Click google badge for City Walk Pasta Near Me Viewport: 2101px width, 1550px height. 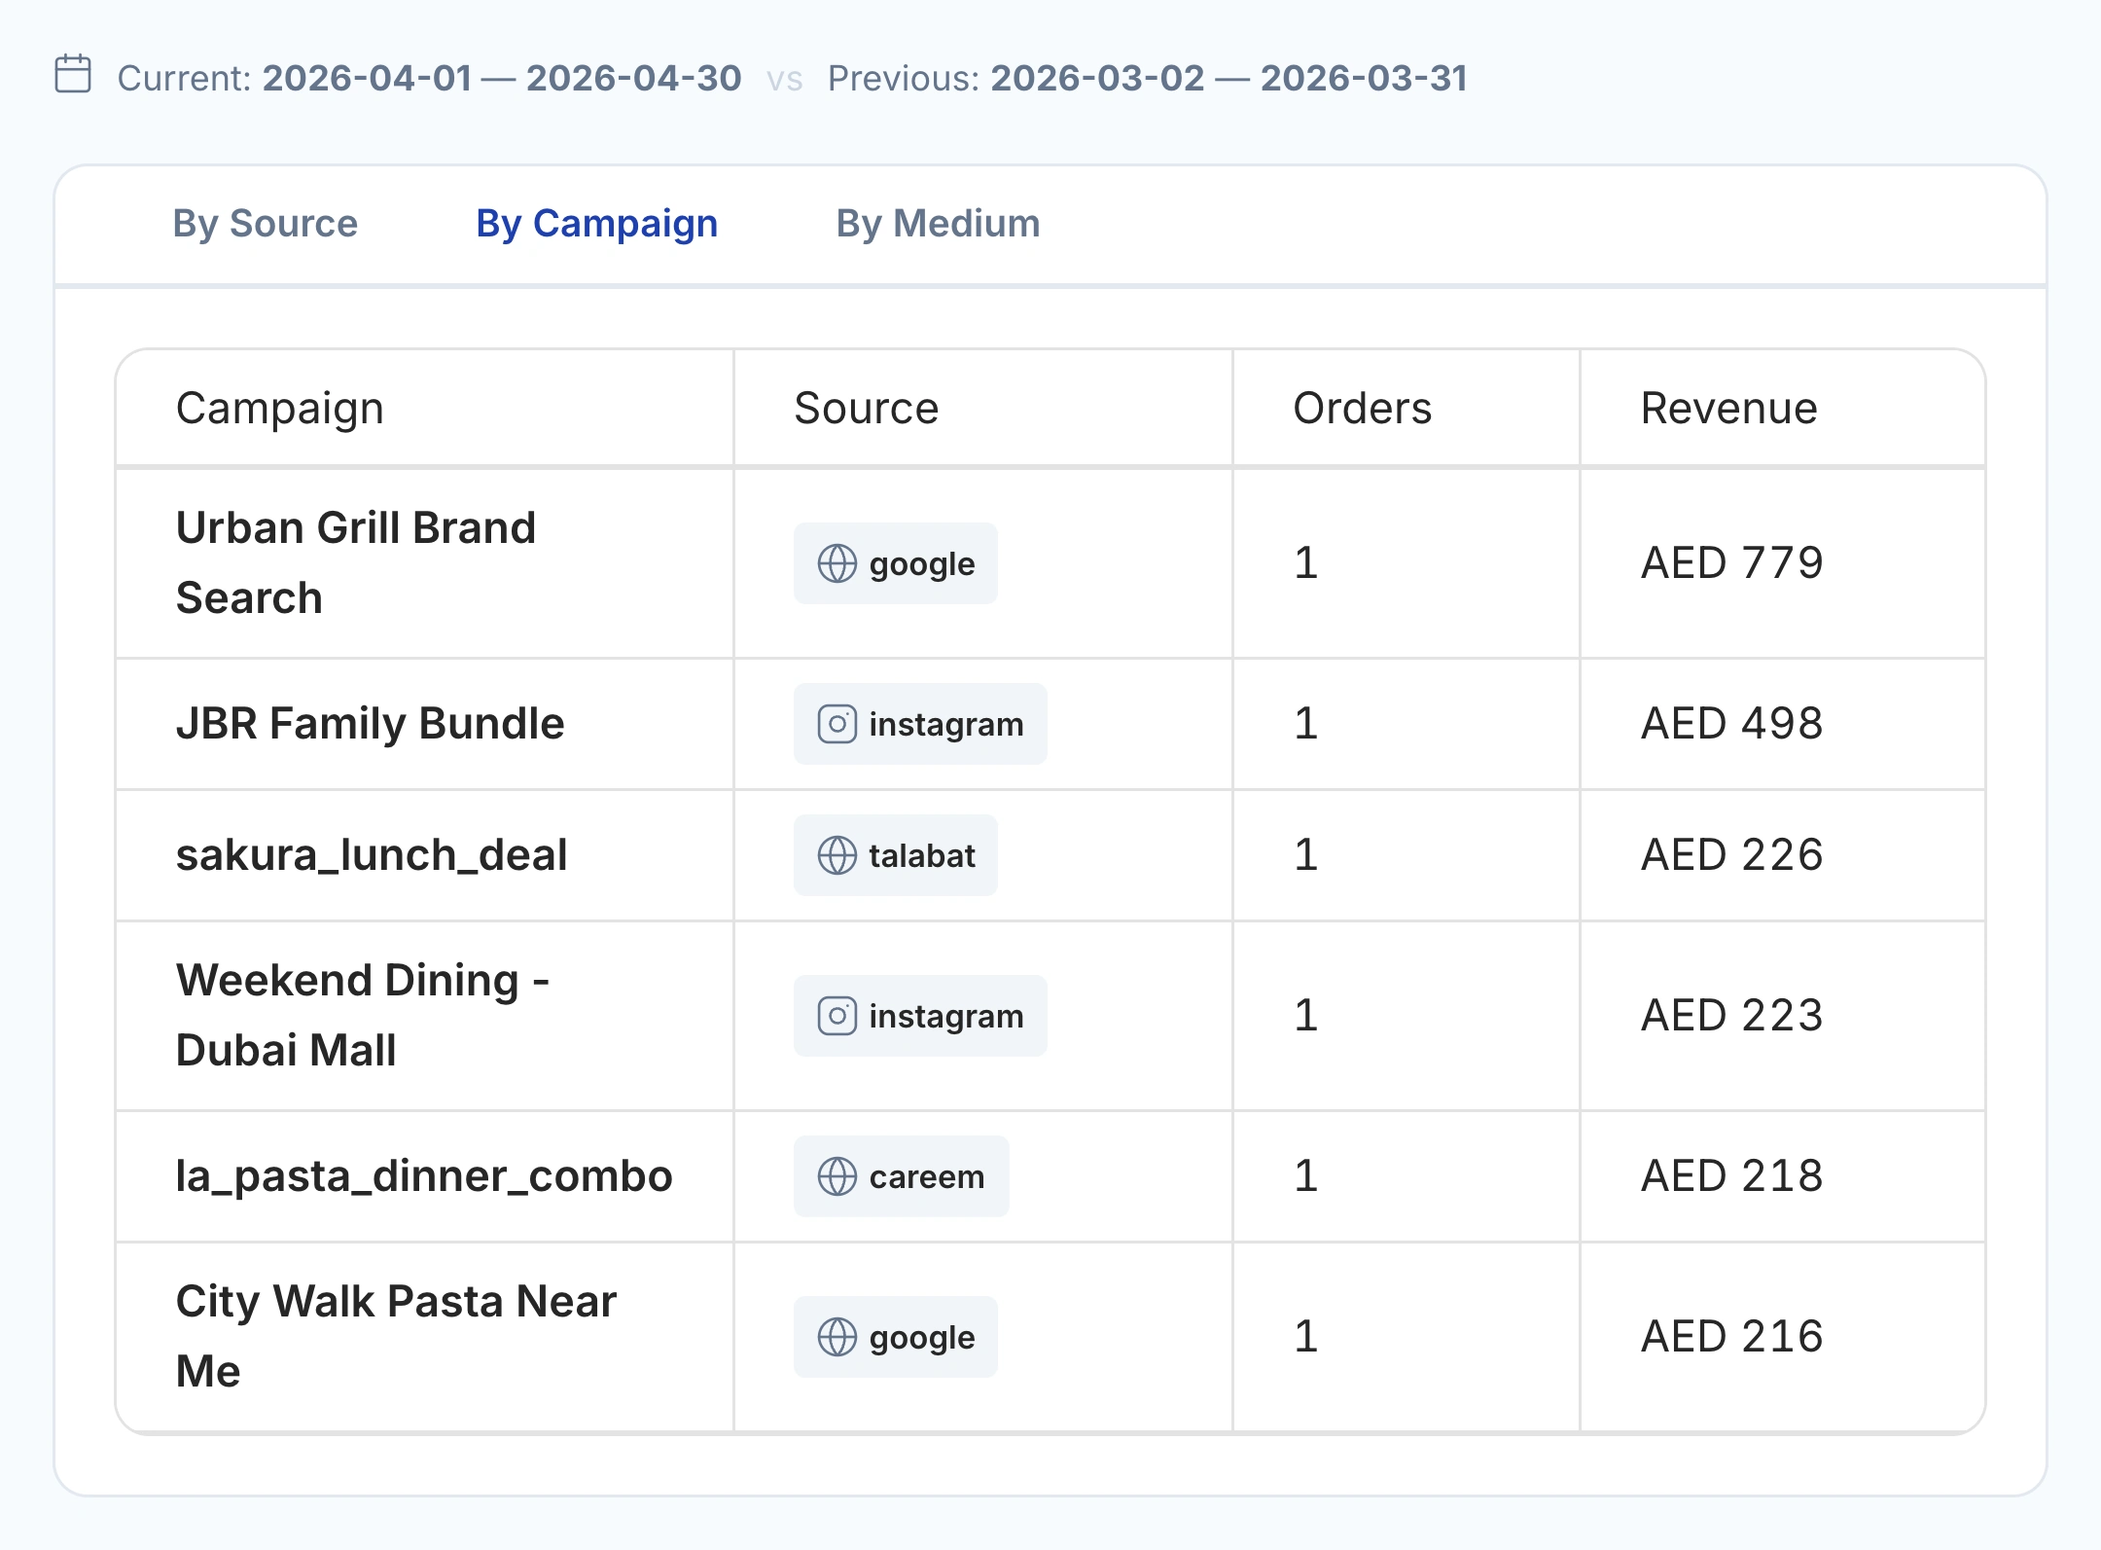(896, 1337)
